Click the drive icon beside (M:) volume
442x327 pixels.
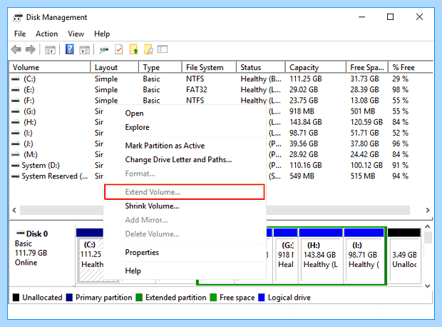pos(16,154)
